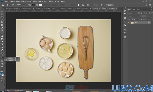The image size is (153, 92).
Task: Open the File menu
Action: point(7,1)
